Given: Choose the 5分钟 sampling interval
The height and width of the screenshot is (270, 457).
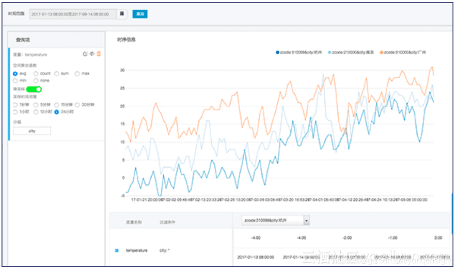Looking at the screenshot, I should (36, 105).
